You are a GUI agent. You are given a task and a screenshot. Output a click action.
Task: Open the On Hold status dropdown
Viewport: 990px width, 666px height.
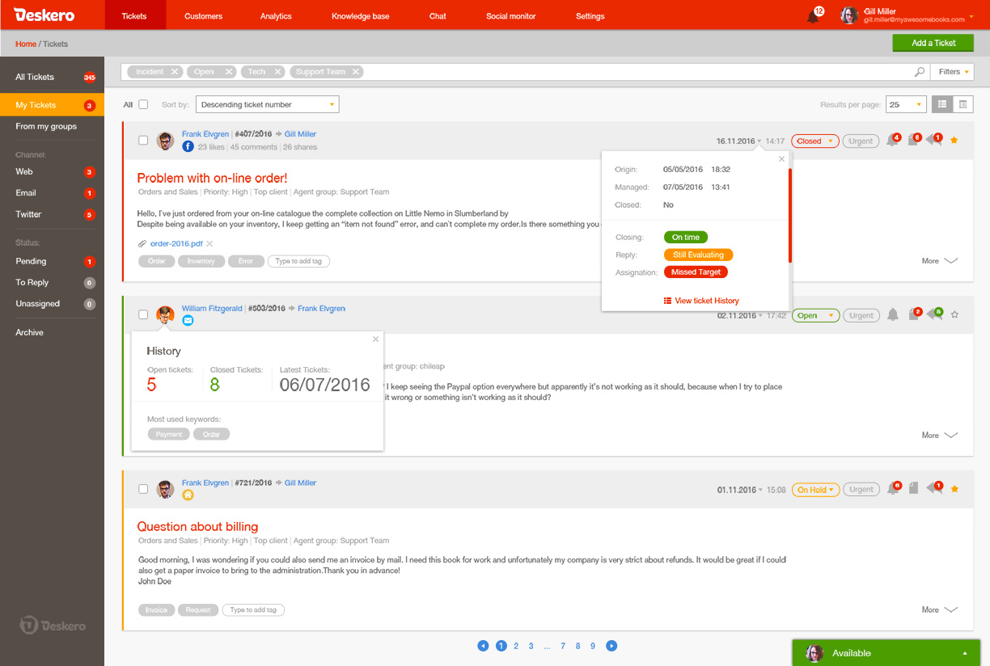coord(815,490)
